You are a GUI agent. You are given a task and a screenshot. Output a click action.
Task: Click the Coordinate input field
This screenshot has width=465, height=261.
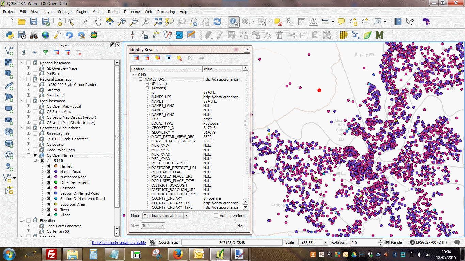point(232,243)
